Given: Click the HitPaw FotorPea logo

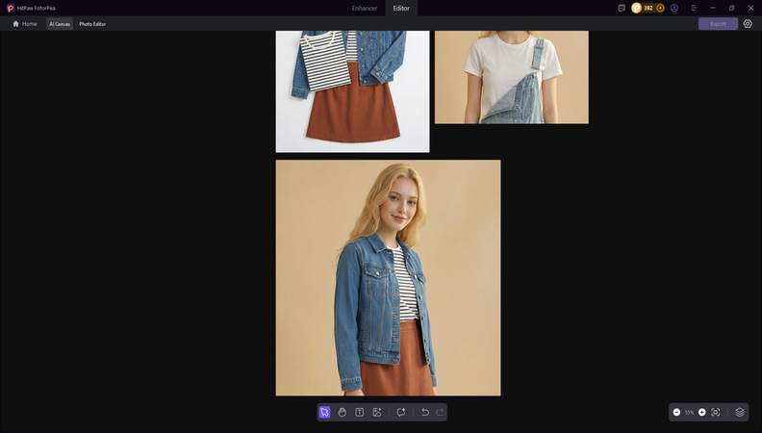Looking at the screenshot, I should click(11, 8).
